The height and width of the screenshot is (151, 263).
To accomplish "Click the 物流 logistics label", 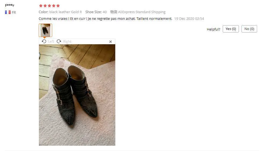I will (x=114, y=12).
